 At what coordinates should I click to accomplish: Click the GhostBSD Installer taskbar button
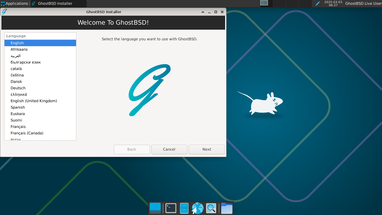coord(59,4)
